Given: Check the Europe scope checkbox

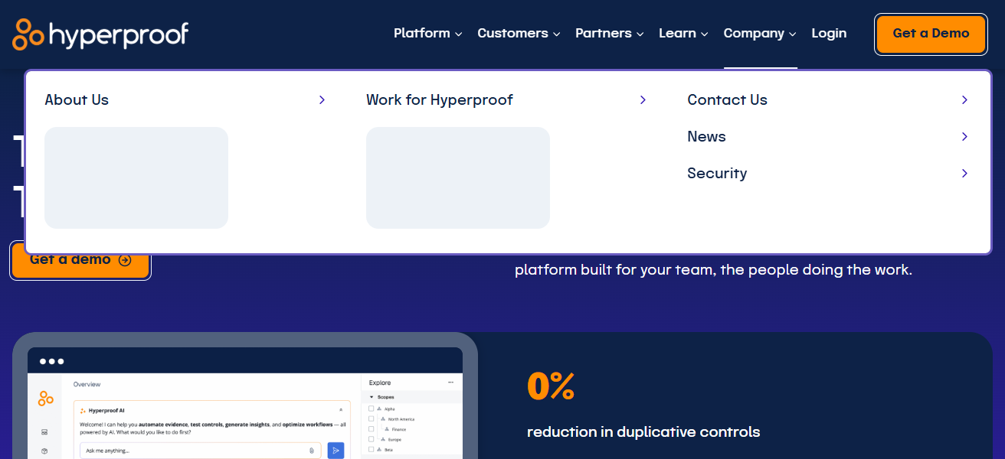Looking at the screenshot, I should coord(372,440).
